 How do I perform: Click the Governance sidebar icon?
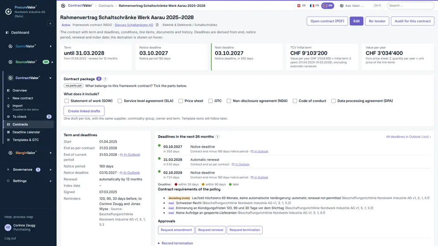8,169
